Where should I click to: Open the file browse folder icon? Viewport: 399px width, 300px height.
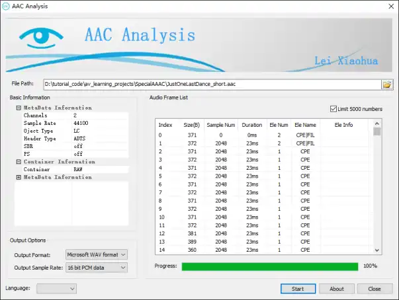coord(387,85)
